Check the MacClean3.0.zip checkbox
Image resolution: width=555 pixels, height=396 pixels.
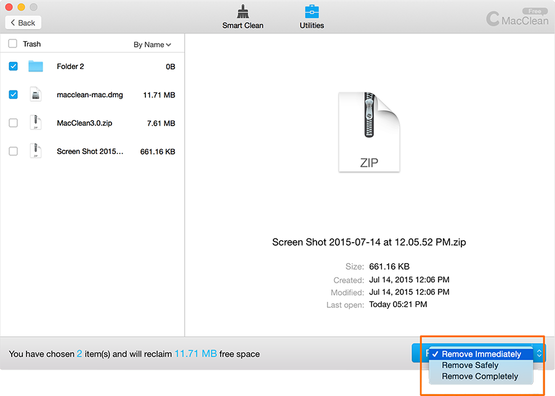(14, 123)
